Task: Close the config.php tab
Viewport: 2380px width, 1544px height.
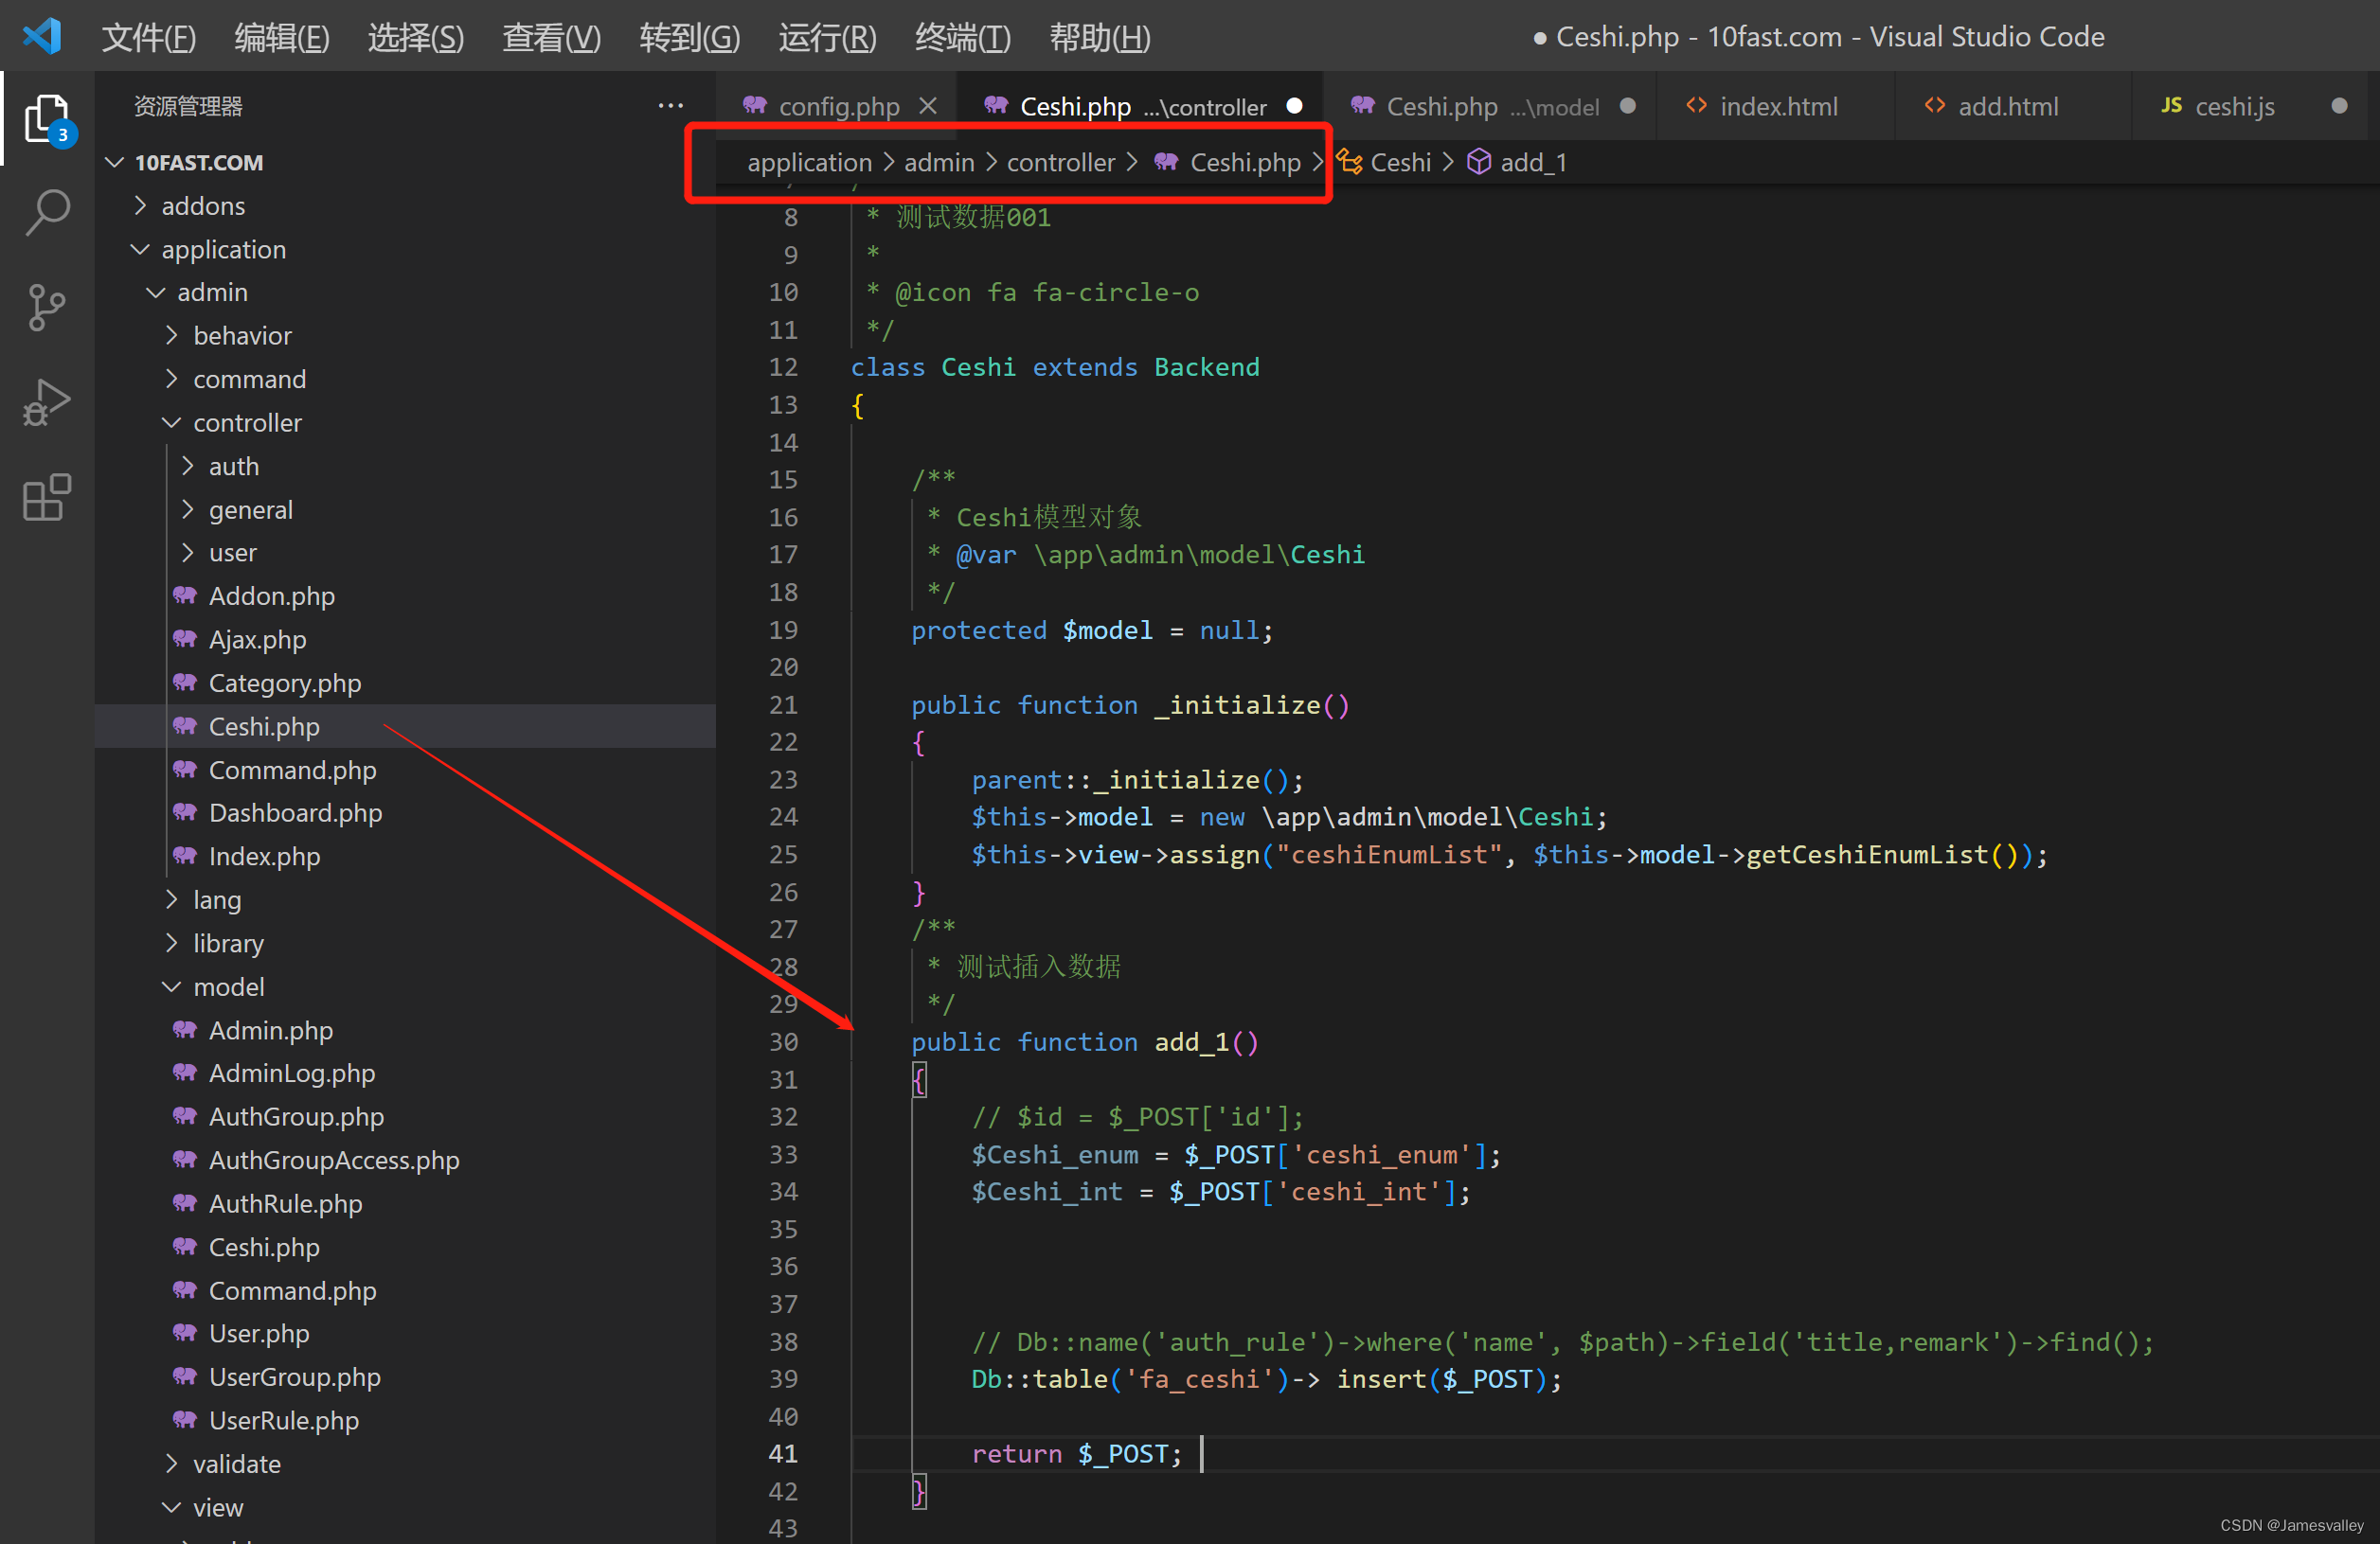Action: (928, 105)
